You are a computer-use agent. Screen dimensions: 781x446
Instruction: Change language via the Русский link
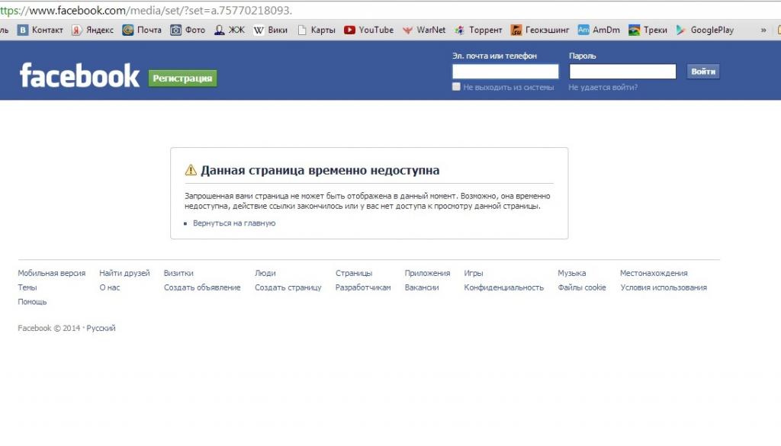pos(101,329)
